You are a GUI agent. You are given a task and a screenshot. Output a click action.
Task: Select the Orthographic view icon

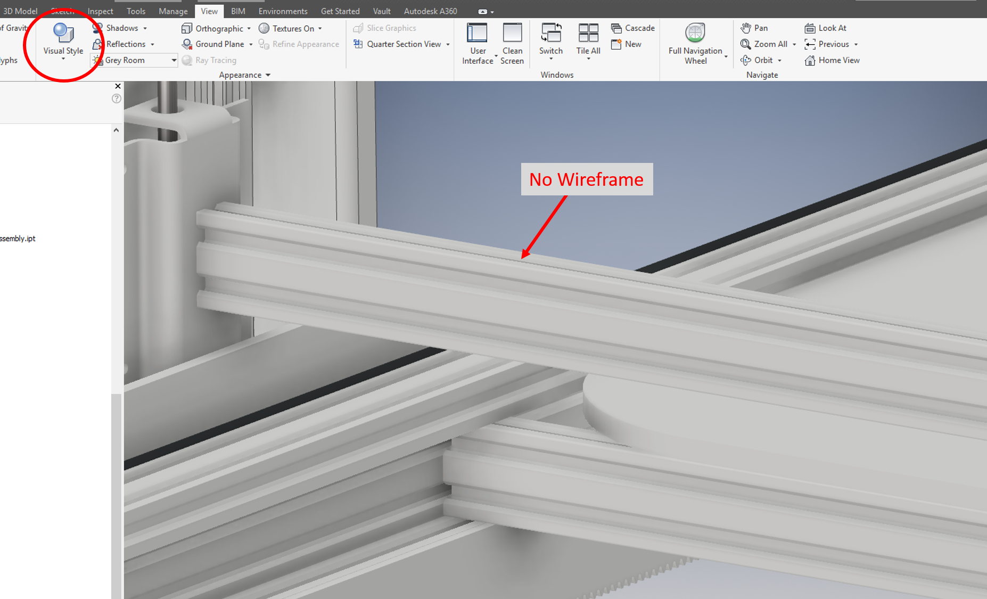187,28
